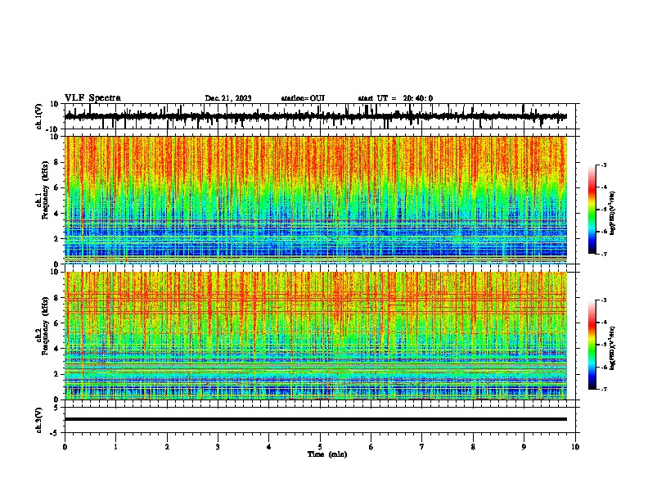Click the "-7" label on ch.2 color bar
The height and width of the screenshot is (501, 648).
604,389
